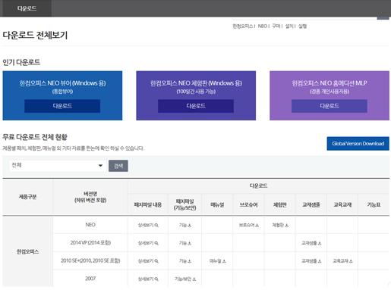Click the 검색 search button
Screen dimensions: 391x290
point(118,166)
